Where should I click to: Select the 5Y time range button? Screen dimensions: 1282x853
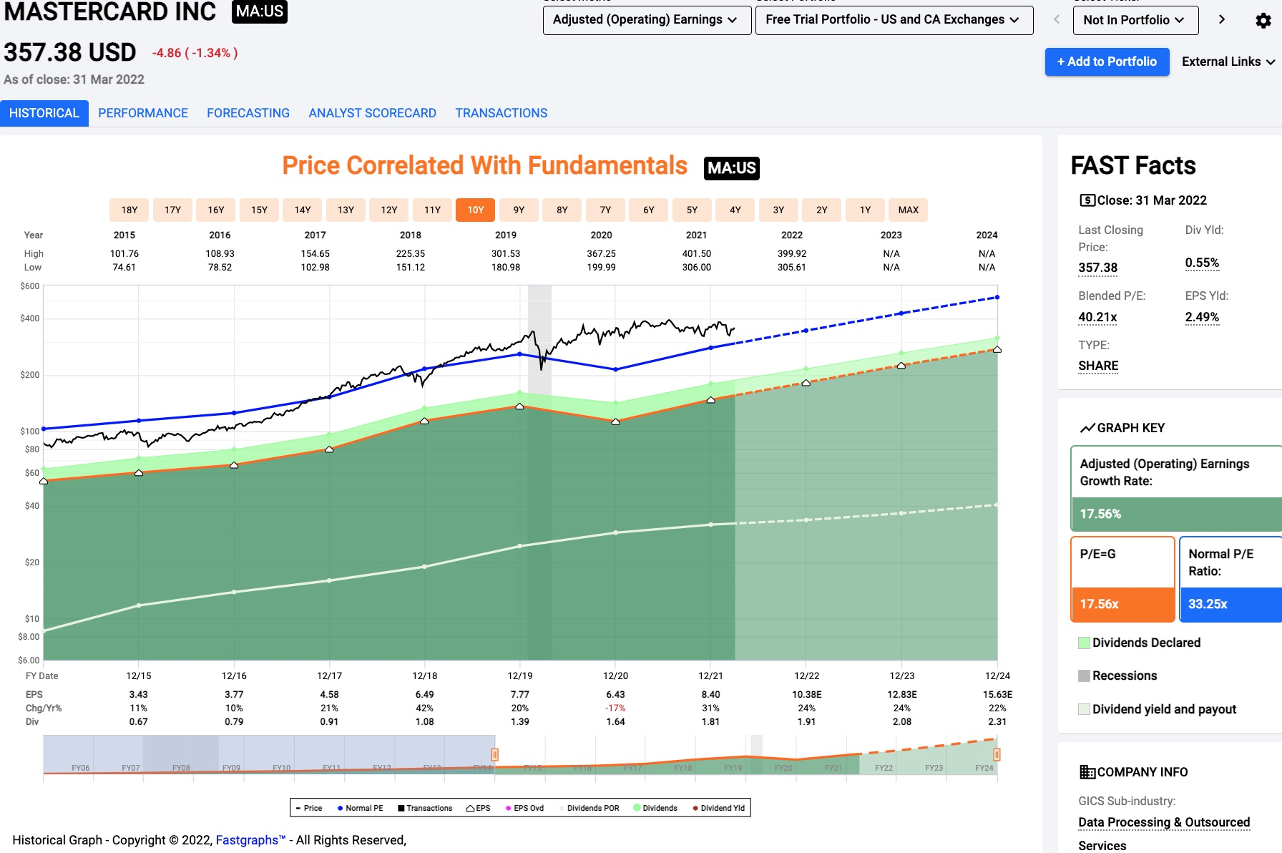point(692,210)
